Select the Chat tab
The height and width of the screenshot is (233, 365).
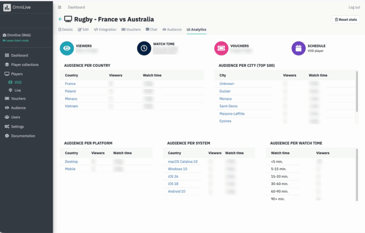[152, 29]
